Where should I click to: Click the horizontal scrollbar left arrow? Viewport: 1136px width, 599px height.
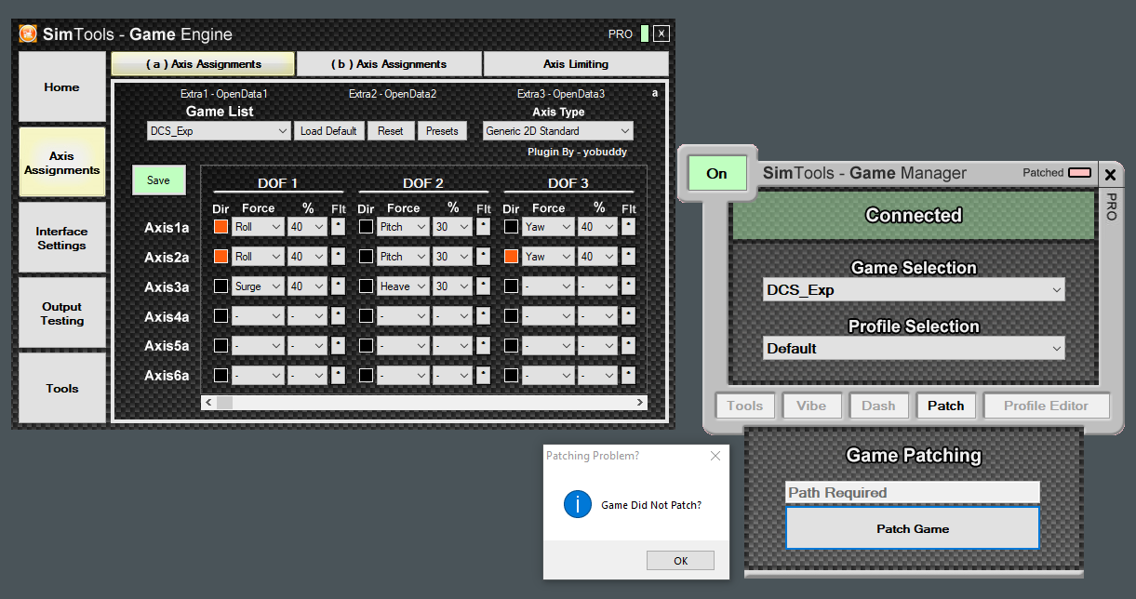[x=208, y=403]
